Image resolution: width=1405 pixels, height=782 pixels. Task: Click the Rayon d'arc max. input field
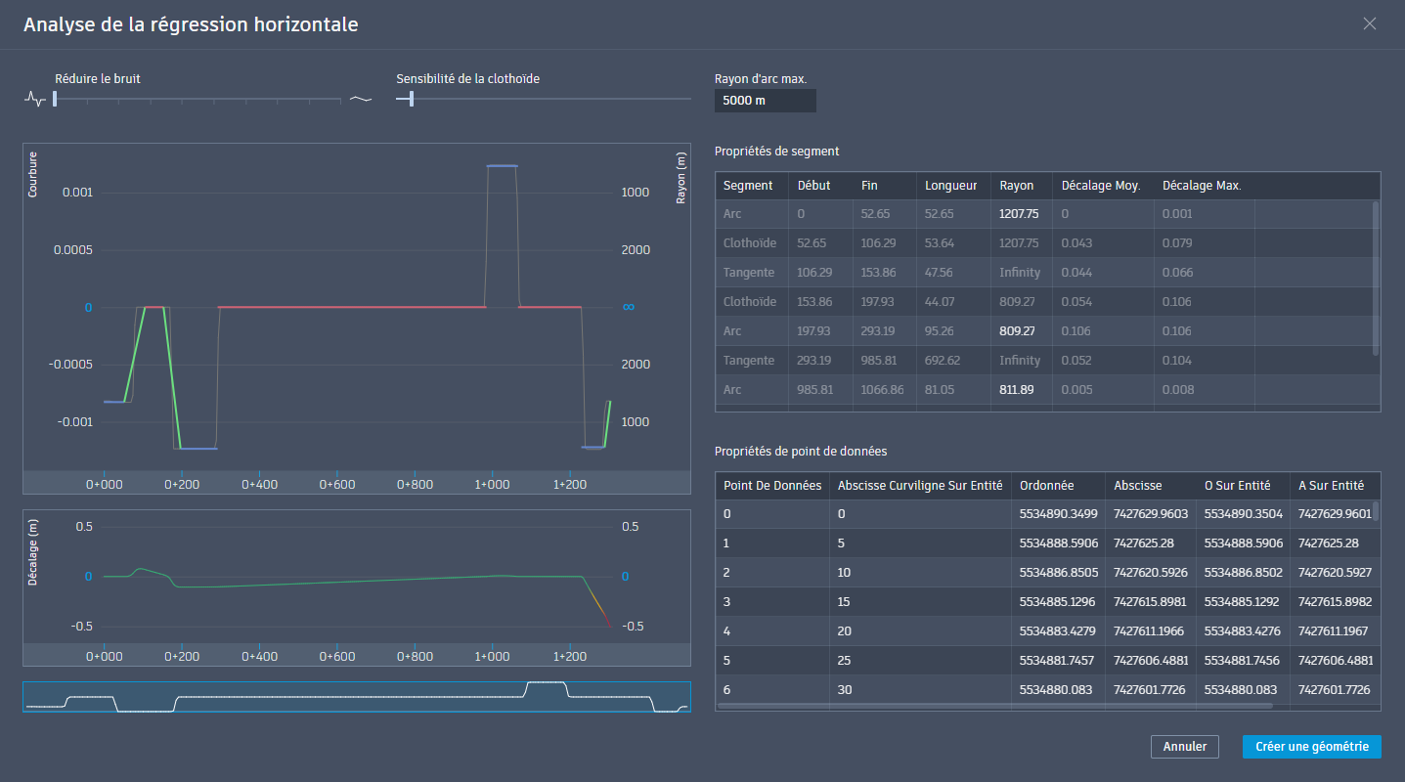765,101
